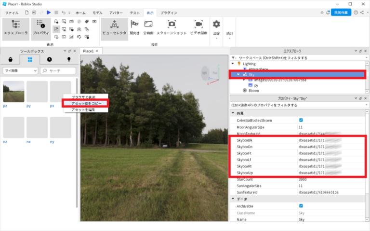Click the View Selector (ビューセレクタ) icon
Image resolution: width=370 pixels, height=231 pixels.
[115, 28]
